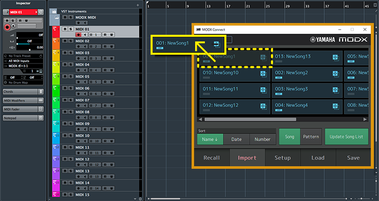This screenshot has width=379, height=201.
Task: Open the All MIDI Inputs dropdown
Action: point(23,61)
